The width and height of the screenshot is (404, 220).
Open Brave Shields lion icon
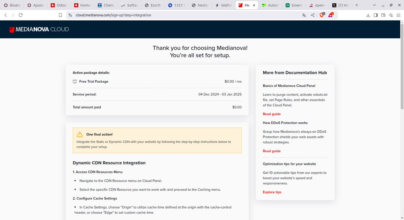click(322, 15)
